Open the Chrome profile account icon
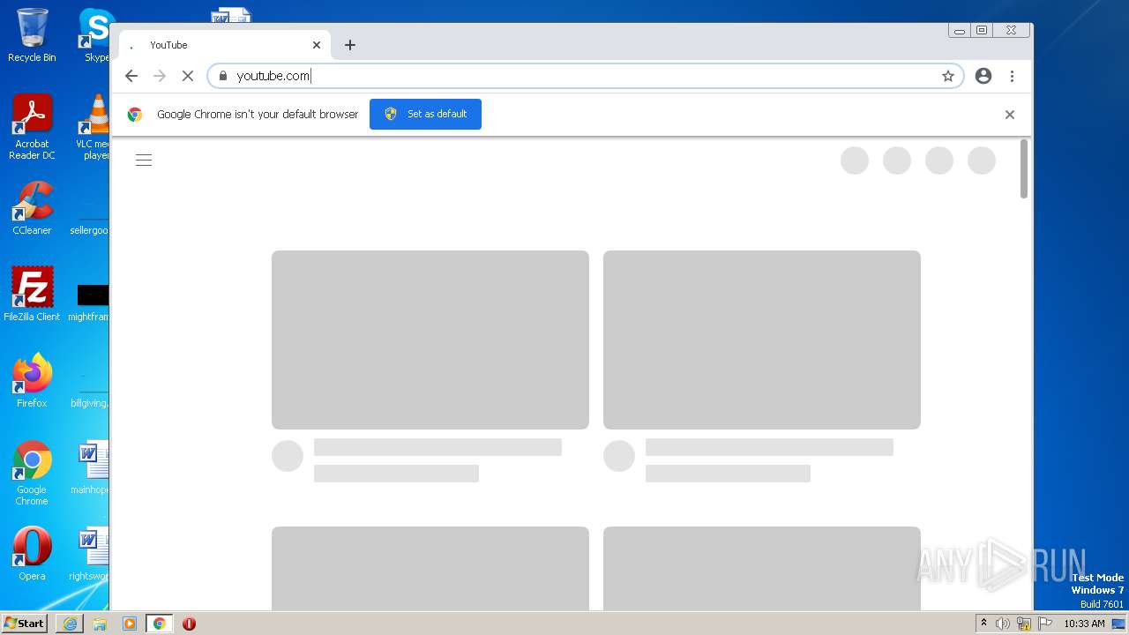Screen dimensions: 1129x635 pyautogui.click(x=983, y=76)
